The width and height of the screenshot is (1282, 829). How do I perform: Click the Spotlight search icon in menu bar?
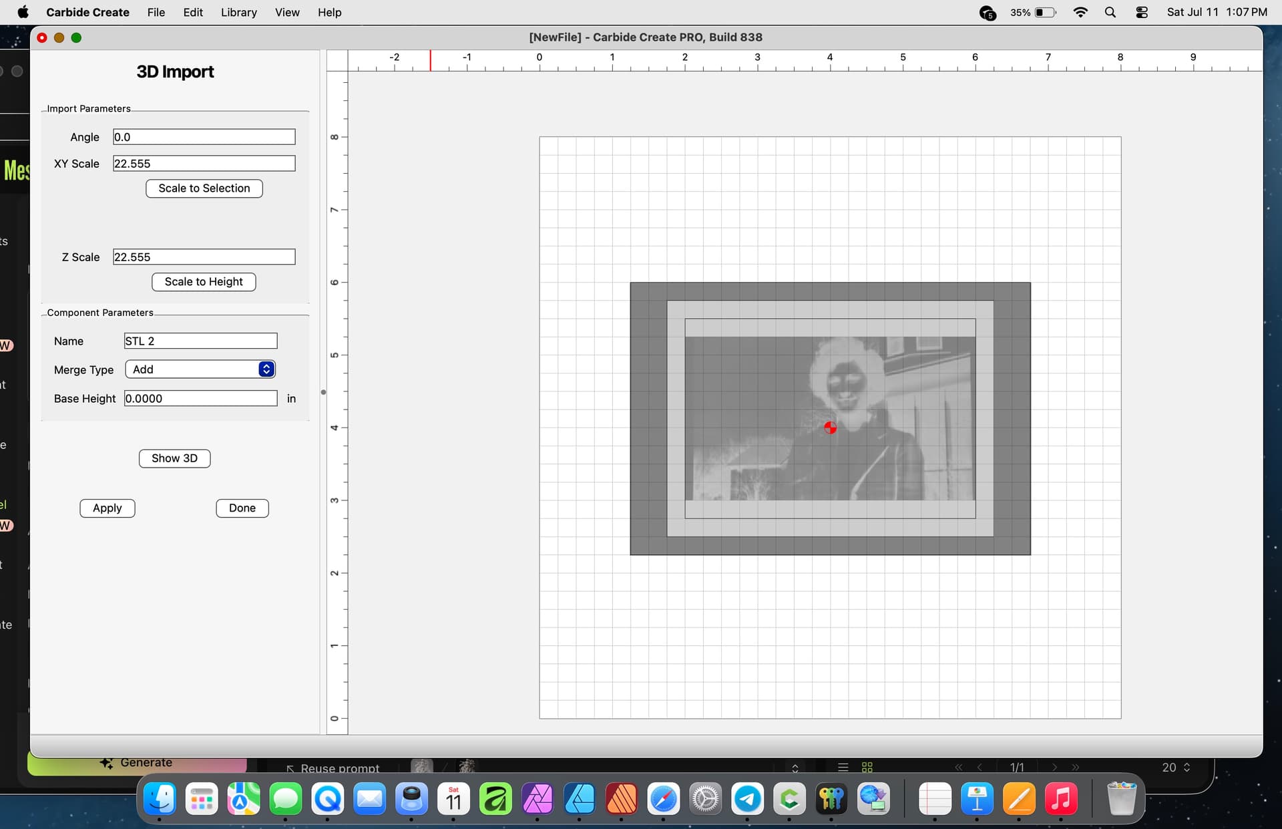[x=1110, y=12]
